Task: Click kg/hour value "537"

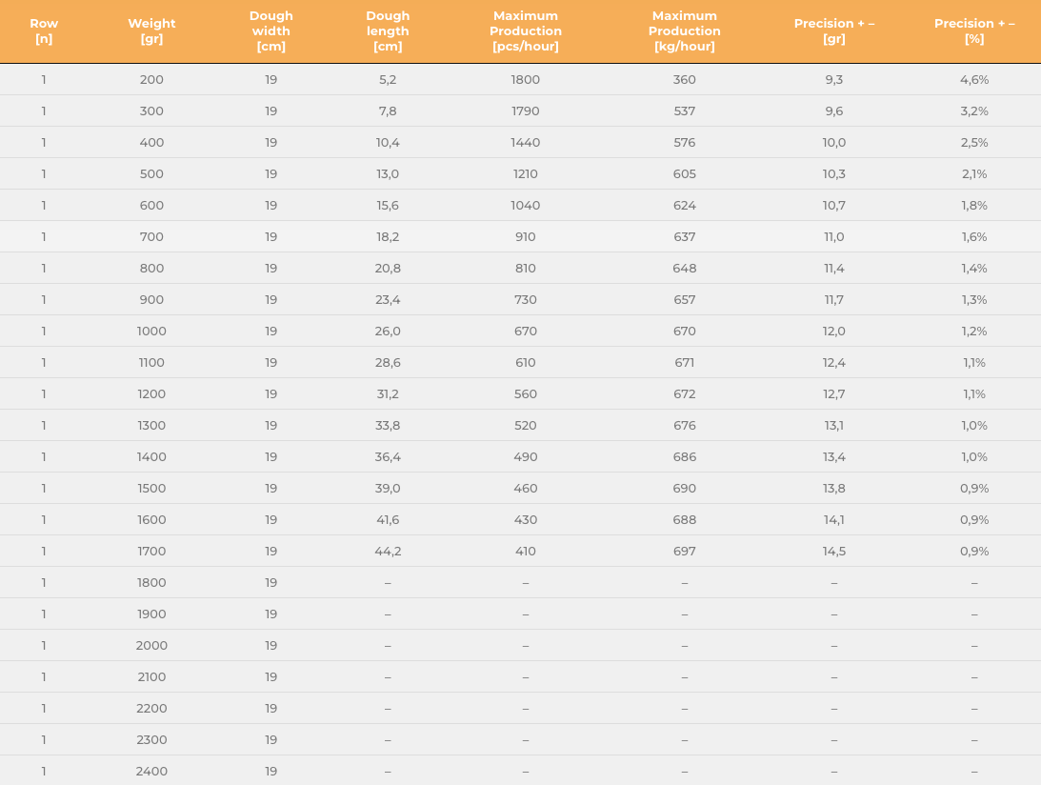Action: pyautogui.click(x=685, y=111)
